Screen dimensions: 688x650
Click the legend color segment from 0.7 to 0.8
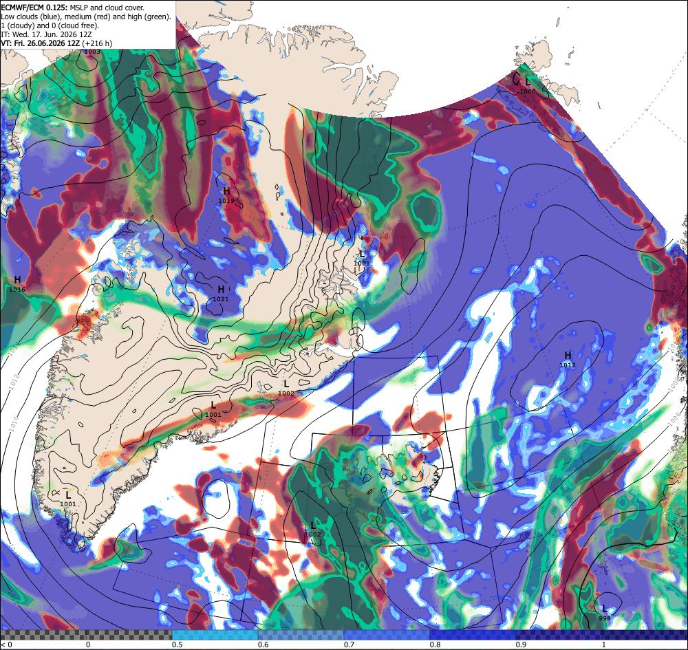coord(387,635)
